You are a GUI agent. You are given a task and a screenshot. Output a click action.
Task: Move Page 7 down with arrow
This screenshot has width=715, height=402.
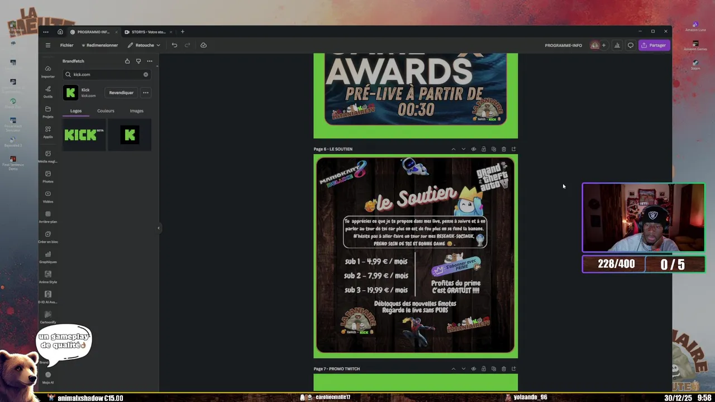(464, 368)
